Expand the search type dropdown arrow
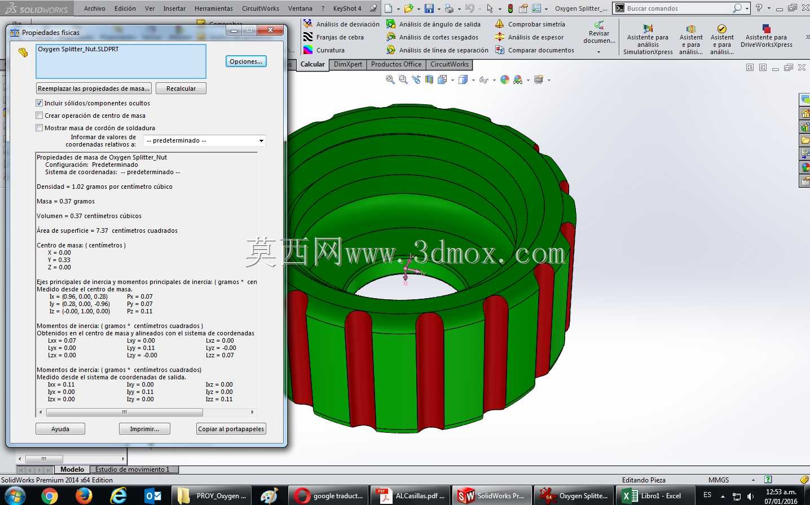The image size is (810, 505). tap(747, 8)
